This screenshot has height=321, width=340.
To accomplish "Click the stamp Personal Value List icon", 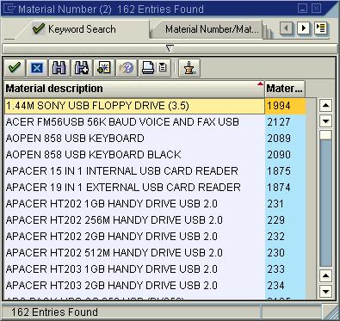I will pos(189,68).
